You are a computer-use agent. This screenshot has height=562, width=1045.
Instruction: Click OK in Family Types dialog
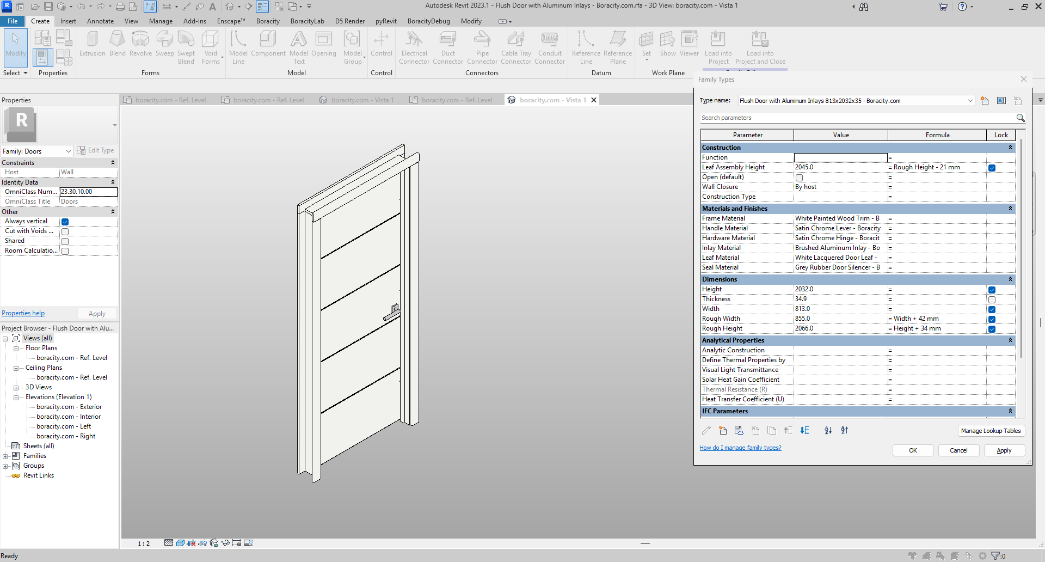[913, 450]
